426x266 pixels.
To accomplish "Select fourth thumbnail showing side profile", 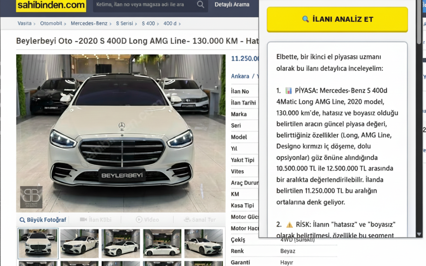I will (162, 243).
